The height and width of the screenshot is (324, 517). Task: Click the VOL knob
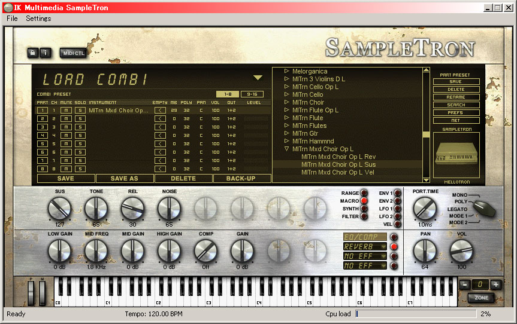point(462,251)
